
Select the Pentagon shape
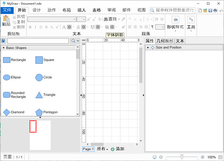click(47, 112)
